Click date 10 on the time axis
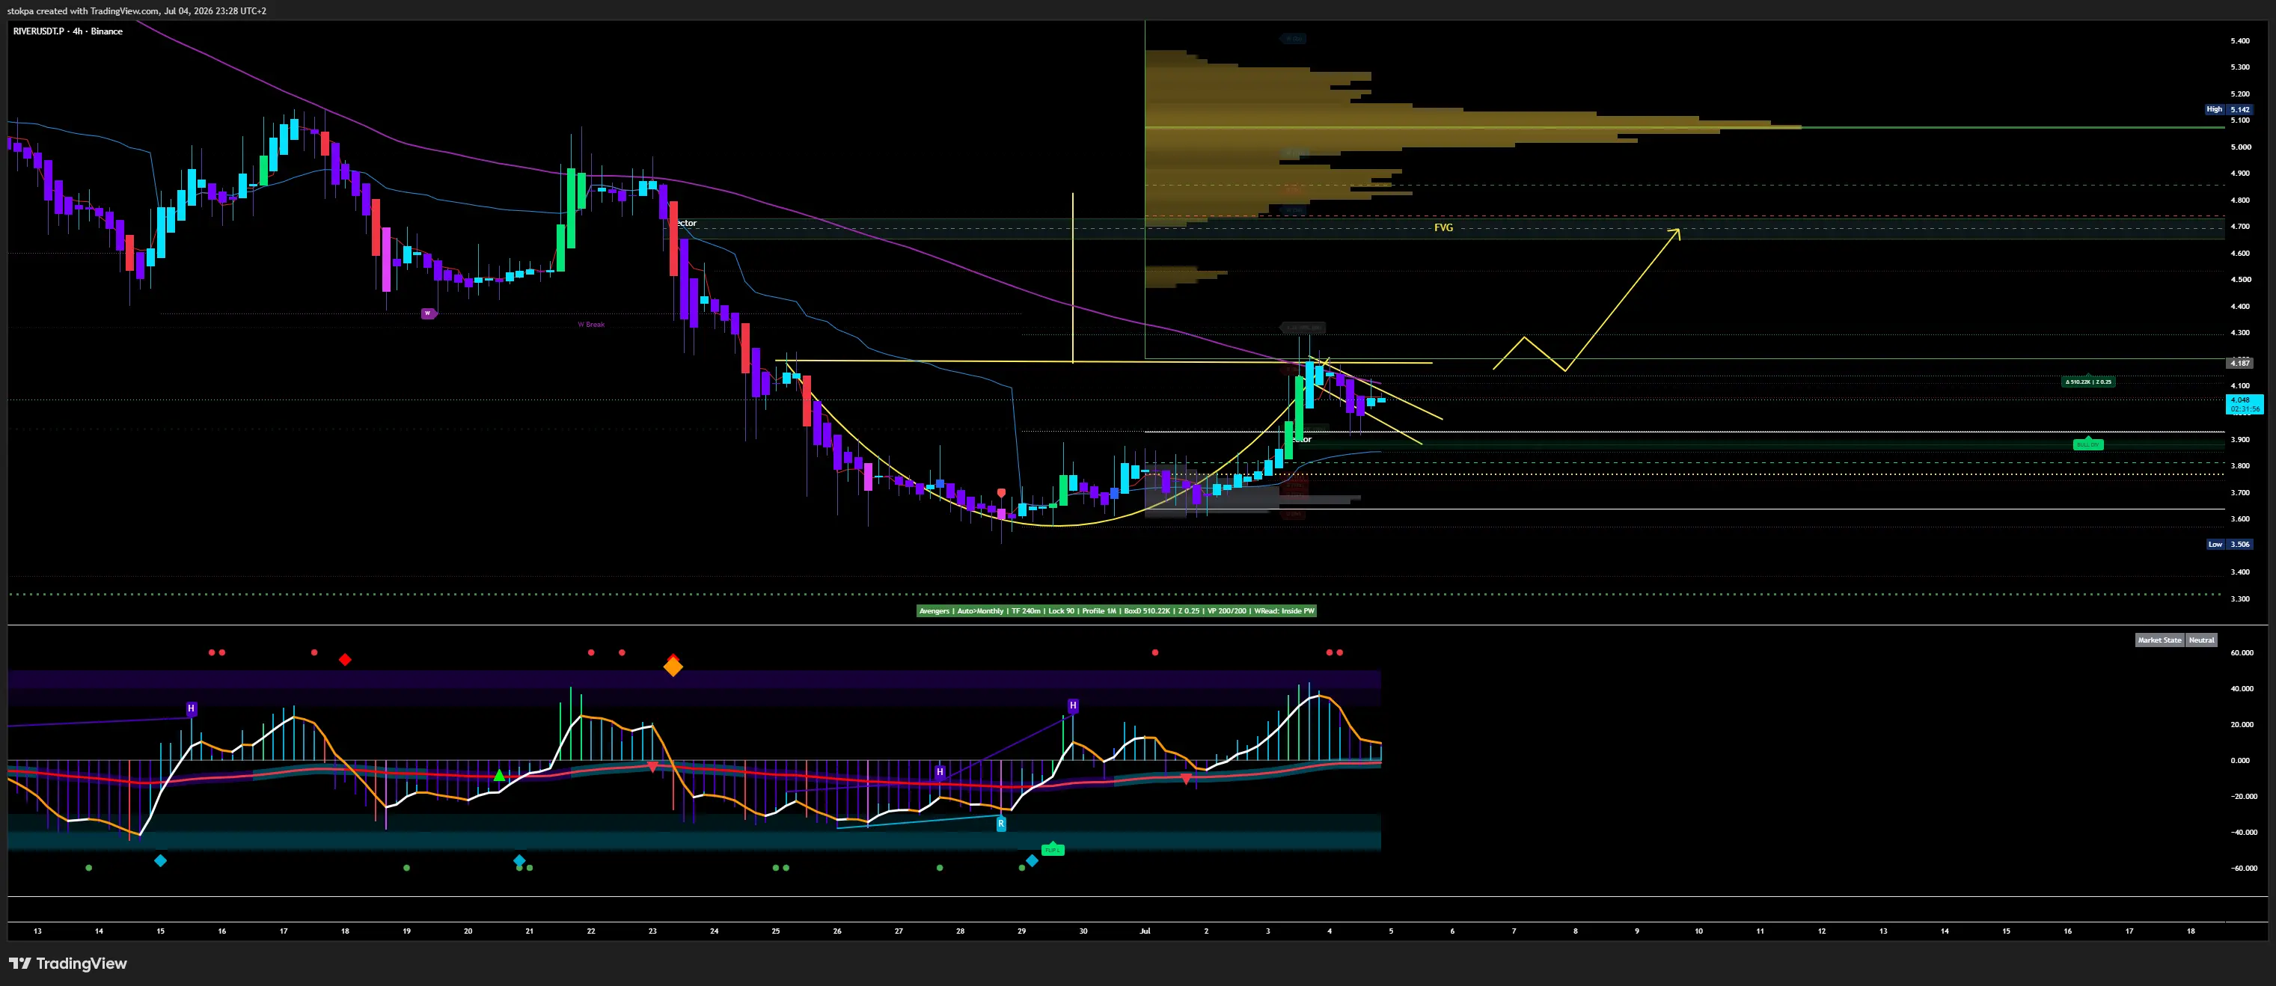Image resolution: width=2276 pixels, height=986 pixels. pos(1698,931)
